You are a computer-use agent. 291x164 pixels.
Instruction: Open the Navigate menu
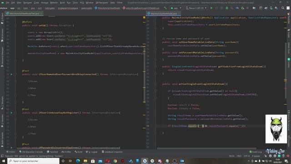click(27, 3)
